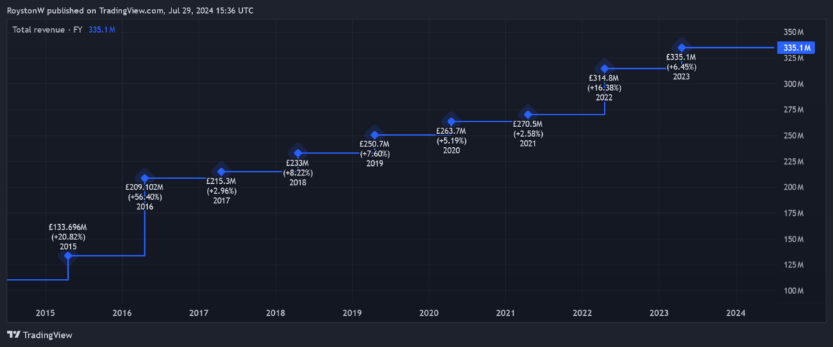This screenshot has height=347, width=833.
Task: Click the £209.102M (+56.40%) data label
Action: (144, 192)
